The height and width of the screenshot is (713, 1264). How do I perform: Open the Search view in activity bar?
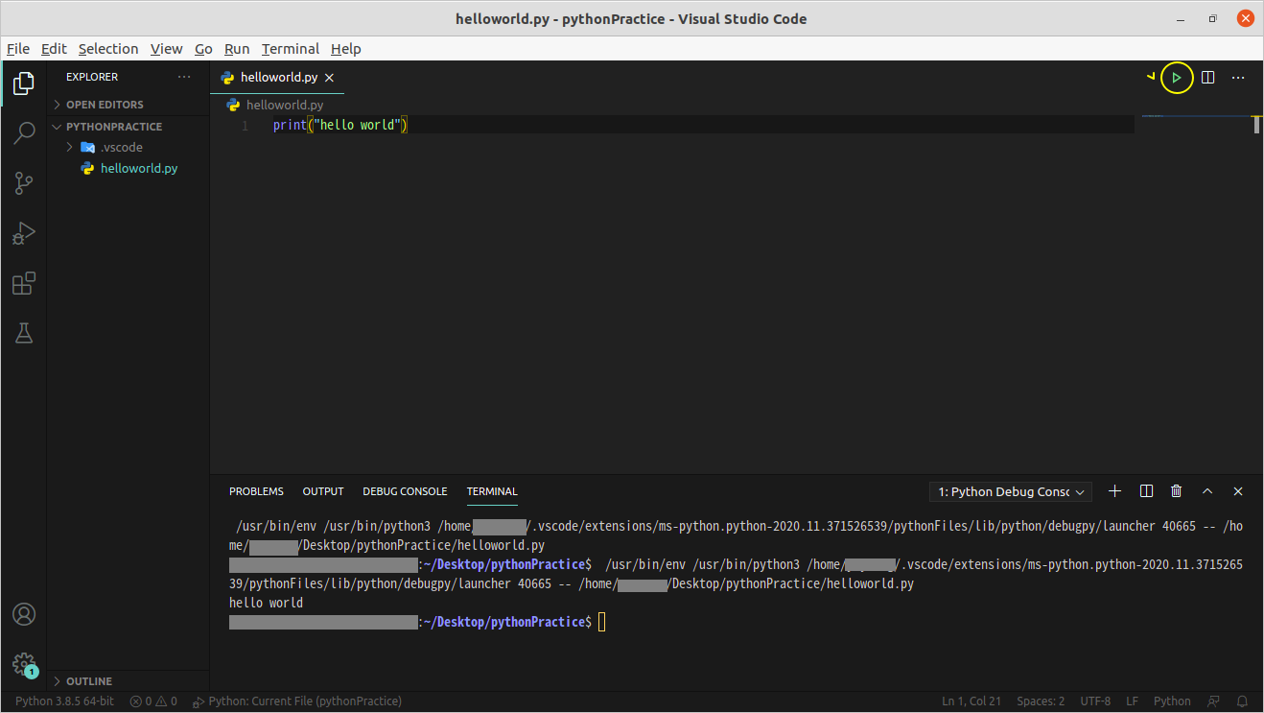24,133
